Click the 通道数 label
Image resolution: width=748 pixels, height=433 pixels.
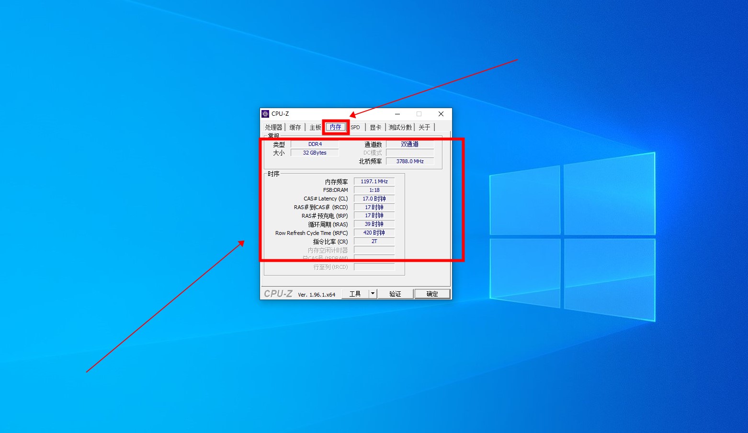(x=373, y=144)
